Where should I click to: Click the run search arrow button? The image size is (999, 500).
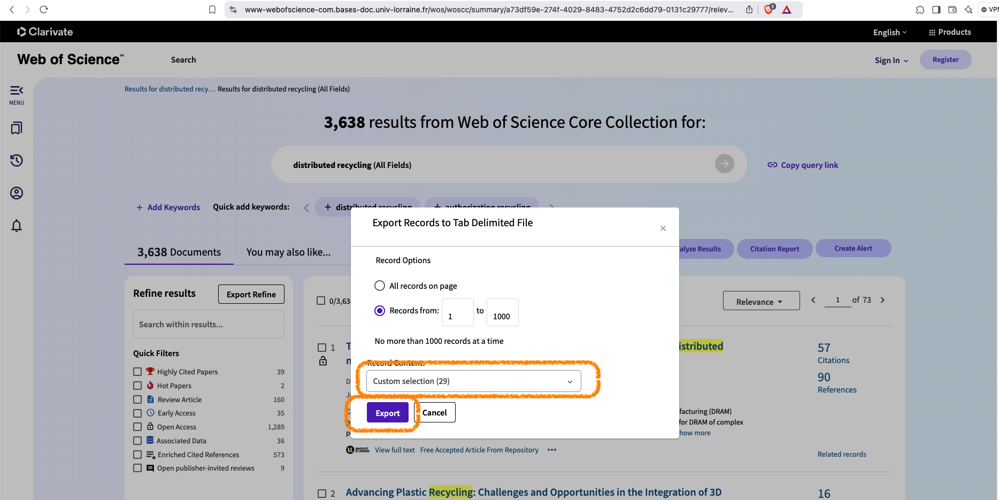coord(724,164)
